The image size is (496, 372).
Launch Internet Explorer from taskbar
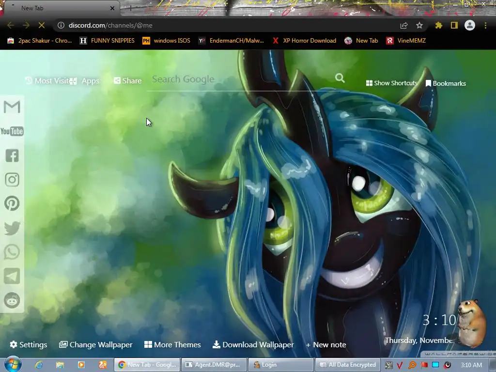click(x=39, y=365)
